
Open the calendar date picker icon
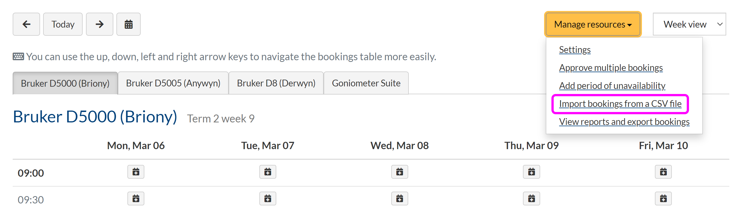point(129,24)
